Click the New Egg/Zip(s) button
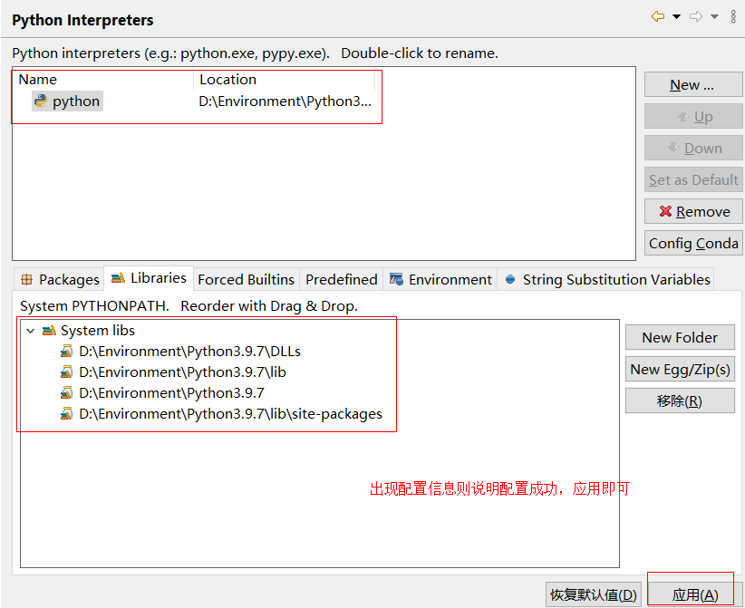The width and height of the screenshot is (745, 608). click(680, 369)
